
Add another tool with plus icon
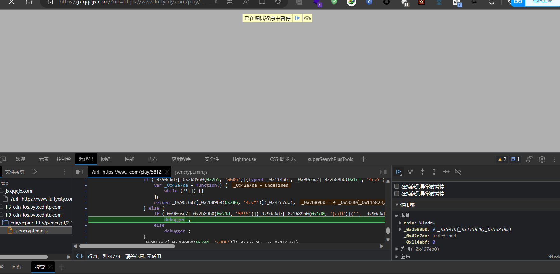coord(363,159)
